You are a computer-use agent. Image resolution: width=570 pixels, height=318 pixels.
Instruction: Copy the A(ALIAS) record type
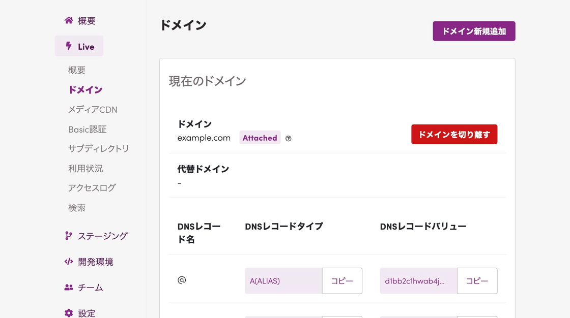342,281
